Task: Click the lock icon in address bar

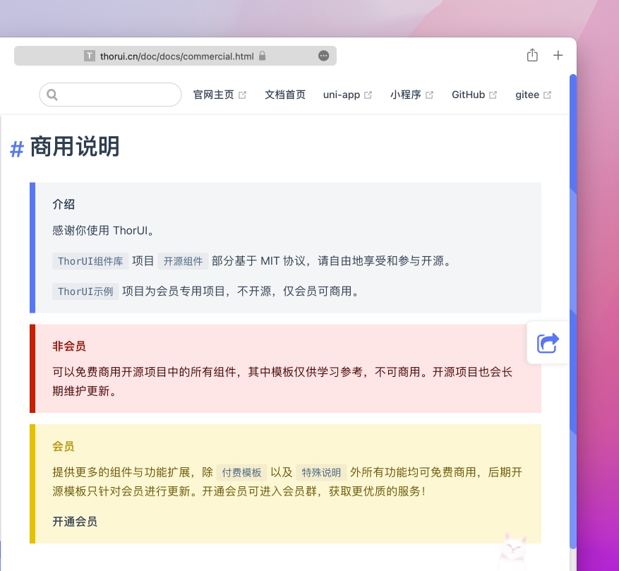Action: pos(262,56)
